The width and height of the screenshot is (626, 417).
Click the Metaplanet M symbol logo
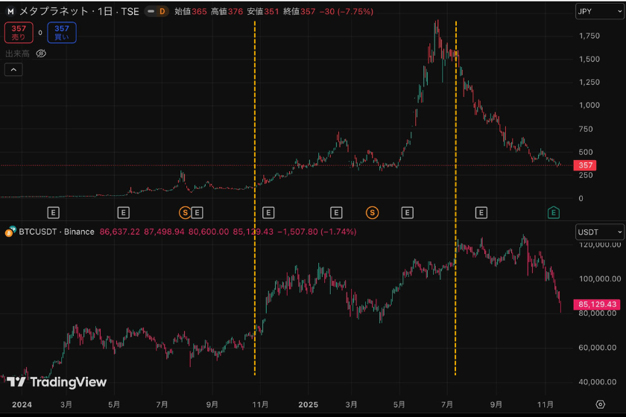(10, 12)
